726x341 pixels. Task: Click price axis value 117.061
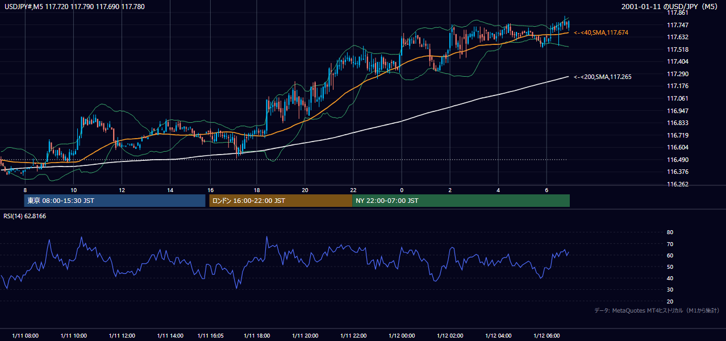coord(678,98)
